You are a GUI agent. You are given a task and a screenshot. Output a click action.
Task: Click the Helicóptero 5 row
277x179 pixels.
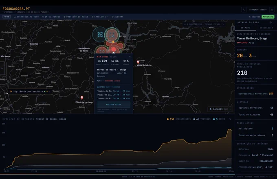click(256, 129)
